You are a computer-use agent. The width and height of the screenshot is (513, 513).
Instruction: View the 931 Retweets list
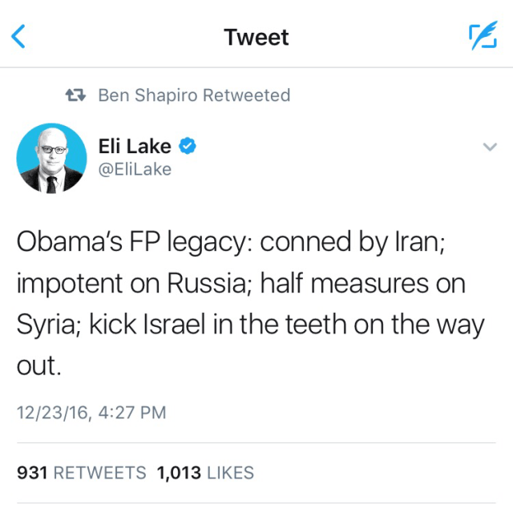click(82, 473)
